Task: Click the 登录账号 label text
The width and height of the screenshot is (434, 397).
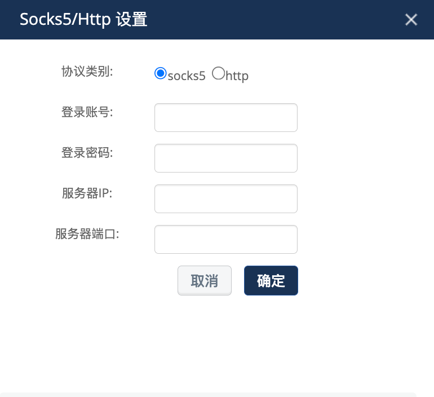Action: [x=87, y=112]
